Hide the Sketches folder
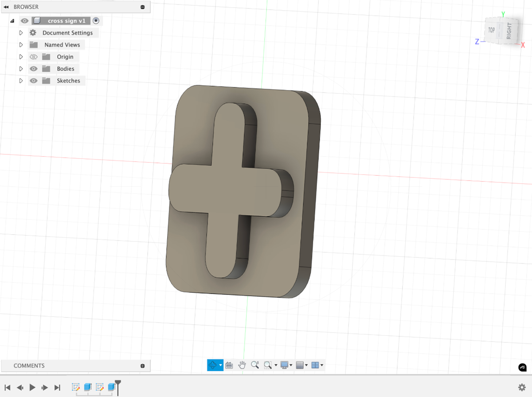532x397 pixels. coord(34,81)
